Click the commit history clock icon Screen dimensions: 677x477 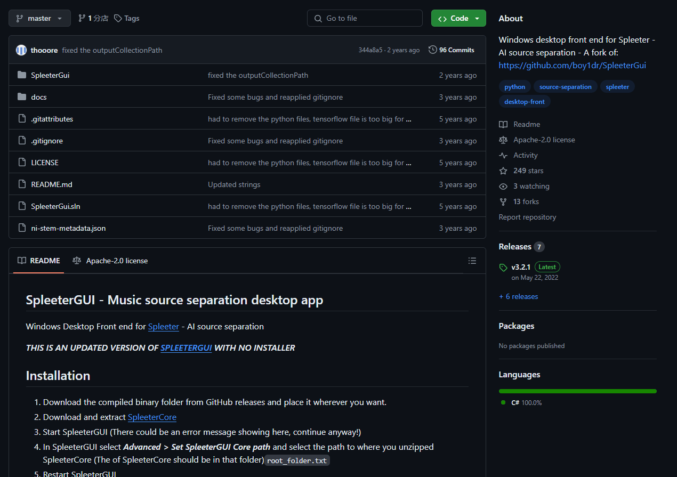pyautogui.click(x=433, y=50)
